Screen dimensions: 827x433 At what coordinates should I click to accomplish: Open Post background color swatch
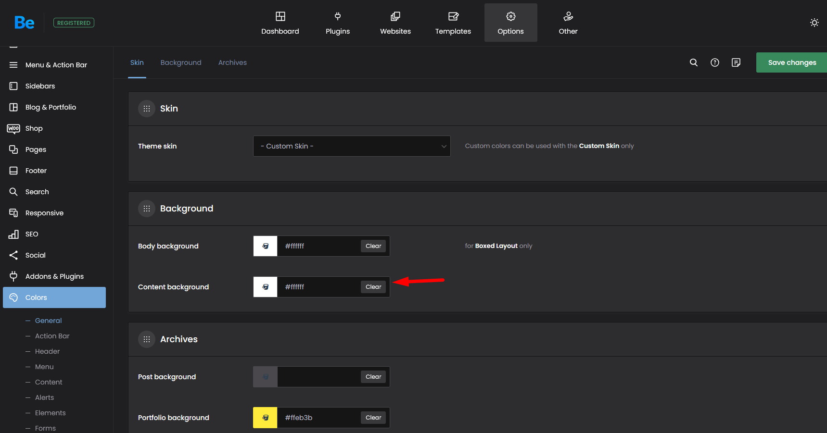click(x=265, y=377)
